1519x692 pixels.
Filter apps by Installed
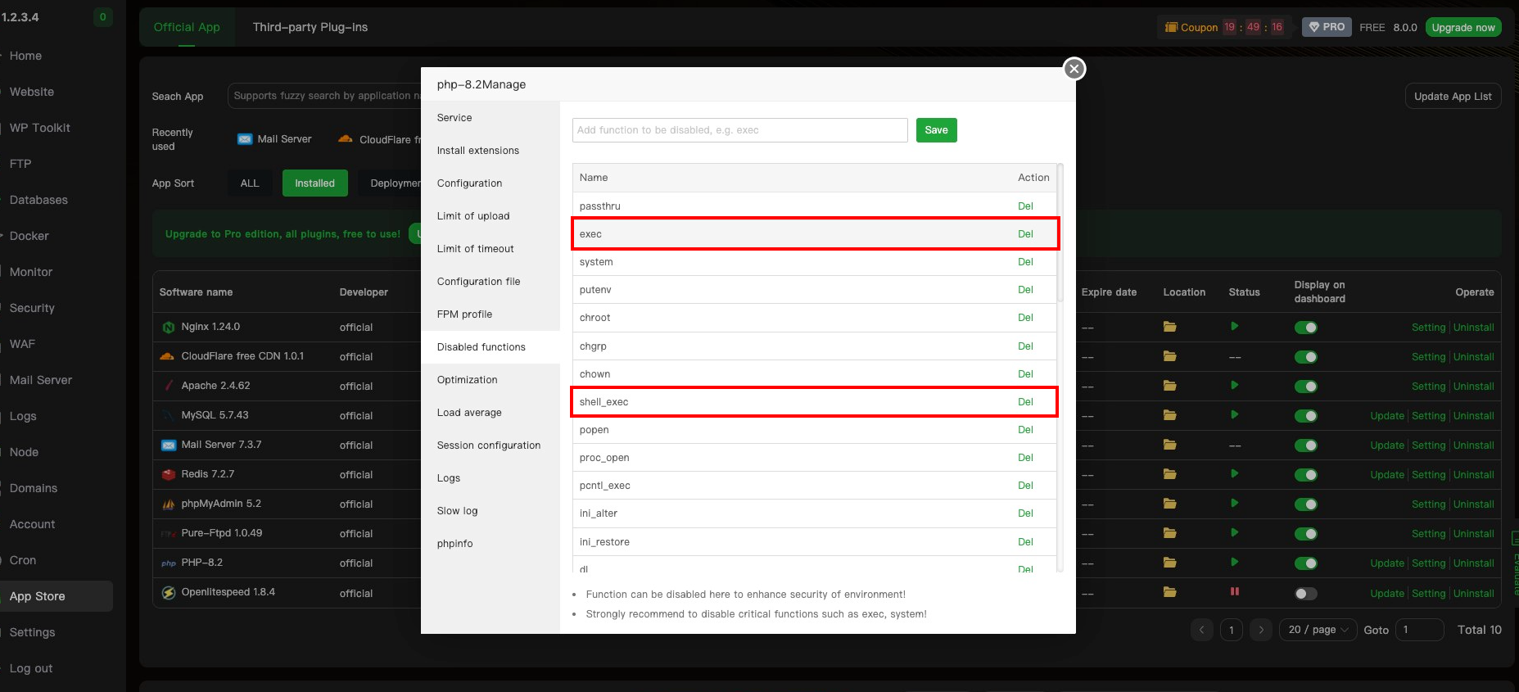[314, 183]
